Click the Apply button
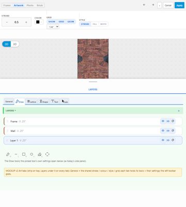This screenshot has width=186, height=207. 179,5
